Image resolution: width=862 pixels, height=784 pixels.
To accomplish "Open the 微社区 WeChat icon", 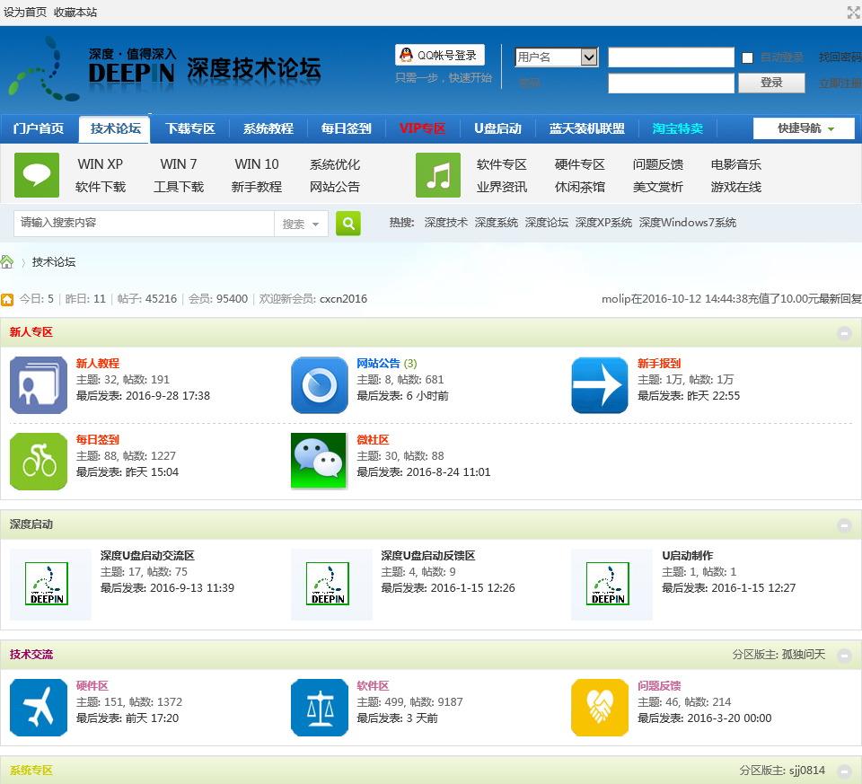I will (319, 462).
